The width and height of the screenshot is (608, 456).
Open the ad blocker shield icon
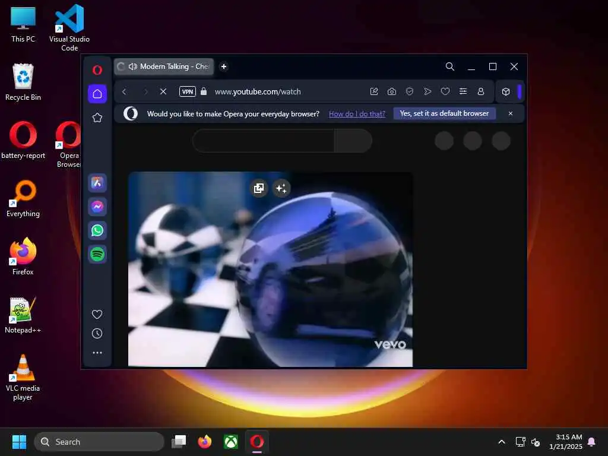(x=410, y=91)
